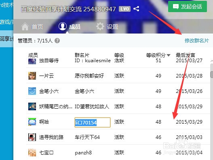The height and width of the screenshot is (160, 213).
Task: Open avatar of member 啊哈
Action: coord(32,122)
